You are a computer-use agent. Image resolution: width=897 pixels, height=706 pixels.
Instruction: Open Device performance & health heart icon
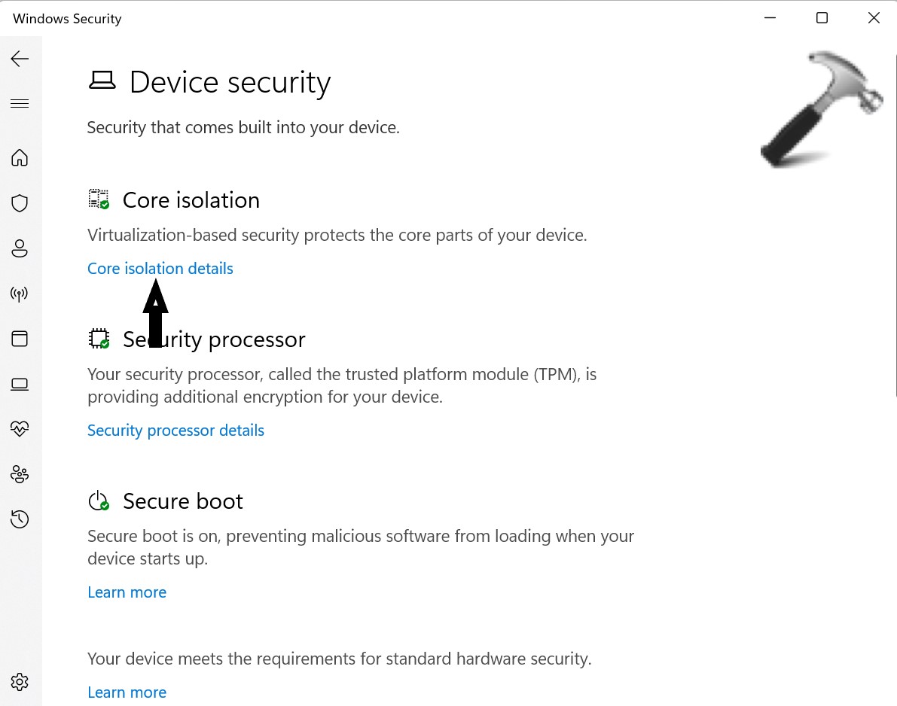tap(20, 429)
